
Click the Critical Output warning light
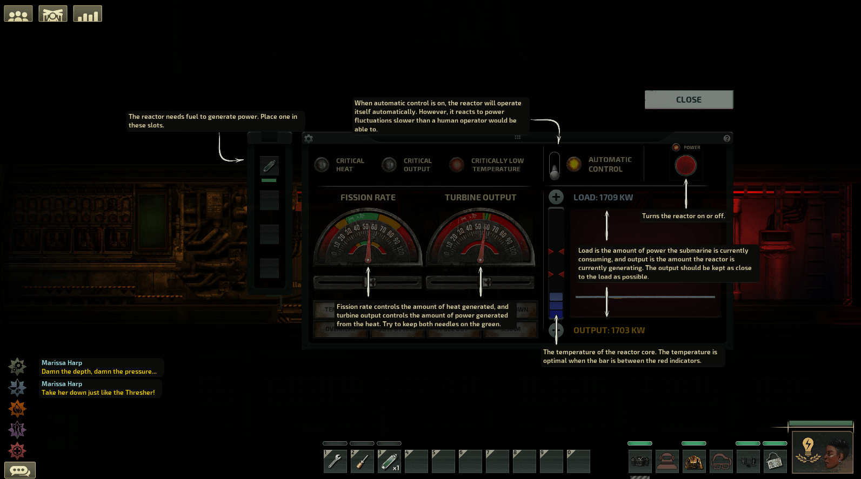point(389,164)
